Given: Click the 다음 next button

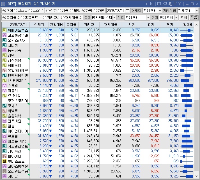Looking at the screenshot, I should (194, 18).
